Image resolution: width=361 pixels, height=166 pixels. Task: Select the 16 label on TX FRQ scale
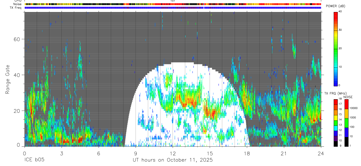pyautogui.click(x=340, y=109)
